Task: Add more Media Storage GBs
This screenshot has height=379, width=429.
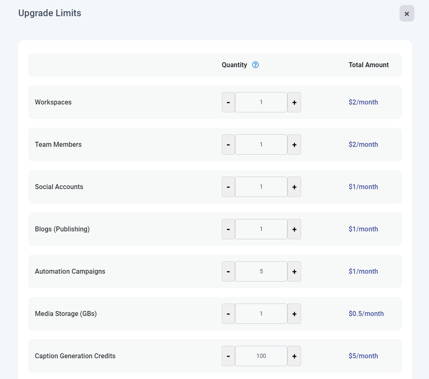Action: pyautogui.click(x=294, y=314)
